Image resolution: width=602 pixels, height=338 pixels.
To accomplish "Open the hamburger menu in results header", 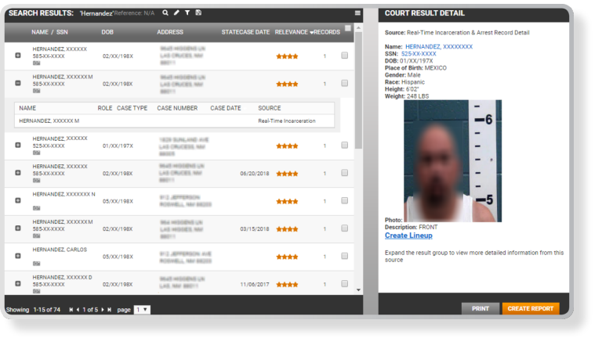I will [x=357, y=13].
